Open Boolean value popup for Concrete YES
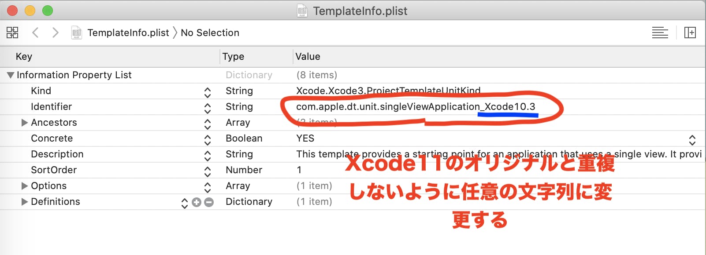 [x=692, y=140]
